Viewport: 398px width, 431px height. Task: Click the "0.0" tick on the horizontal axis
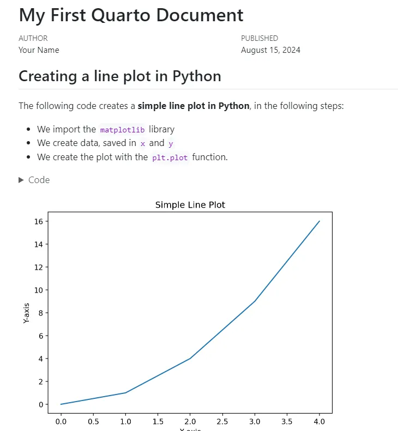tap(61, 421)
